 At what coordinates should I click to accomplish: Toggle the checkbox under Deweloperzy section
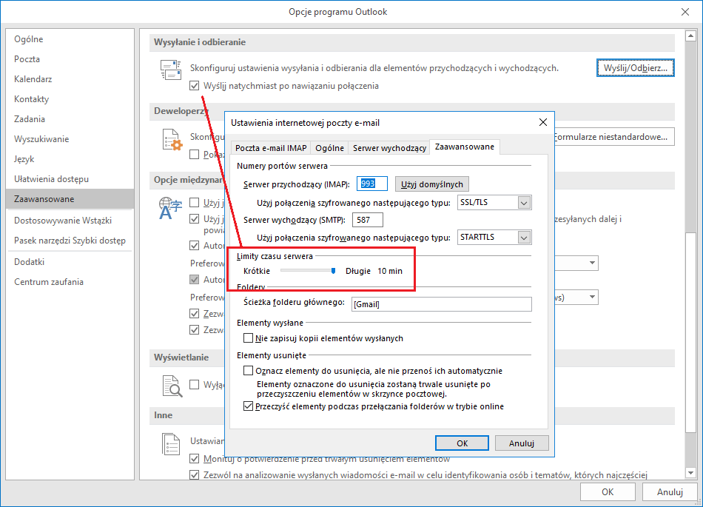(x=194, y=155)
